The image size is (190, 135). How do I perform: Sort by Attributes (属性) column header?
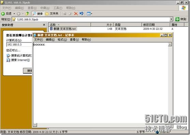click(x=177, y=25)
